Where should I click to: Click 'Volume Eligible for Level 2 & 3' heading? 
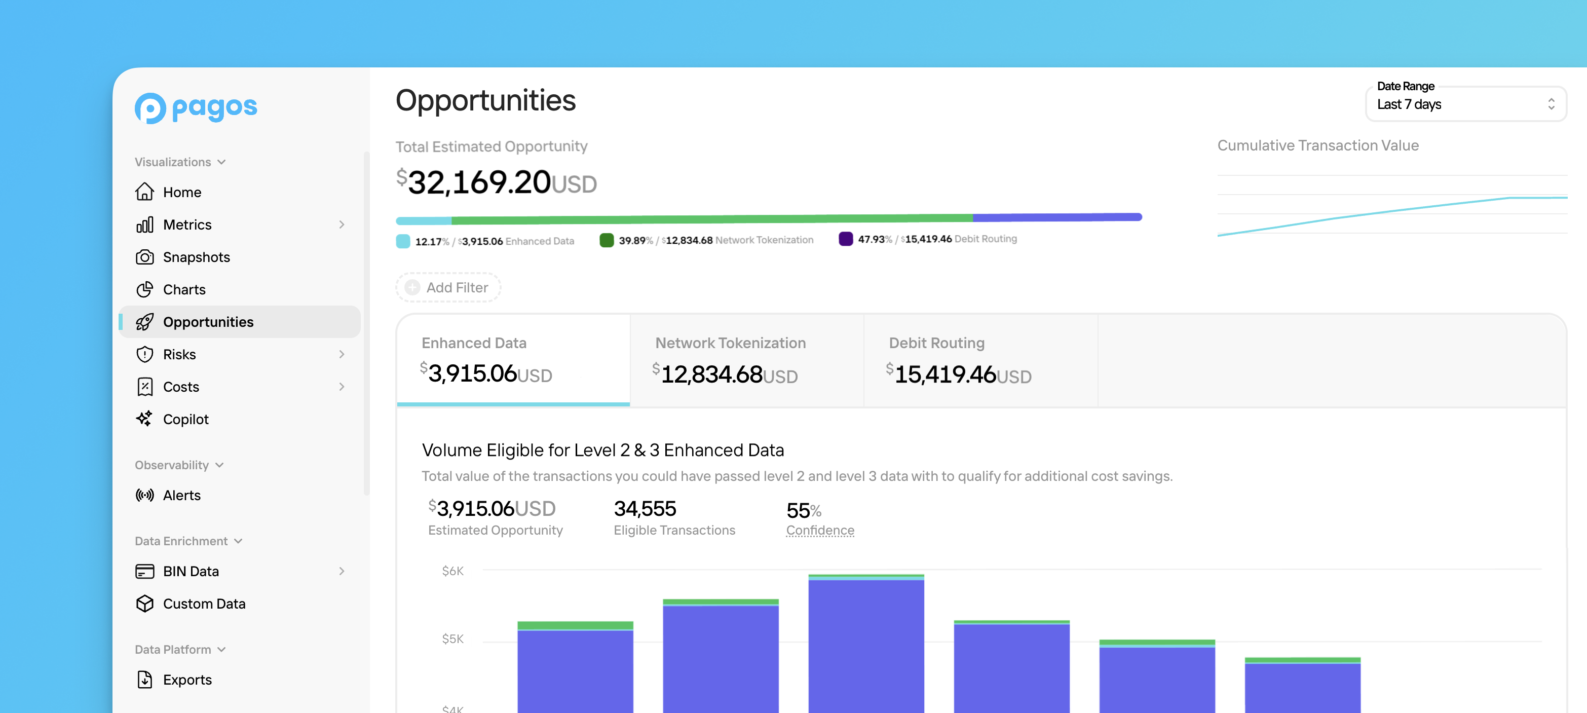click(602, 450)
